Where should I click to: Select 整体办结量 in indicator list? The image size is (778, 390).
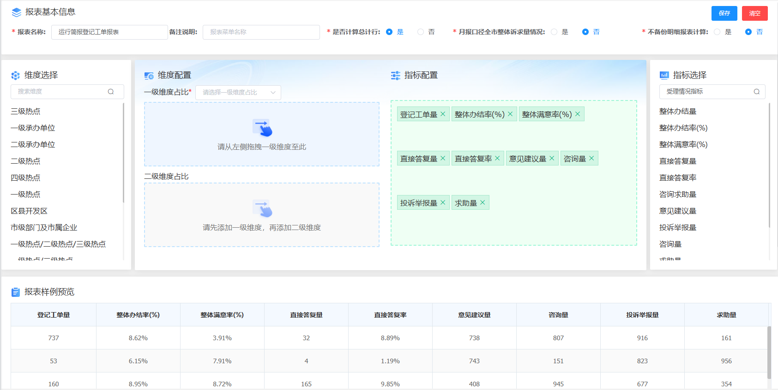[678, 111]
